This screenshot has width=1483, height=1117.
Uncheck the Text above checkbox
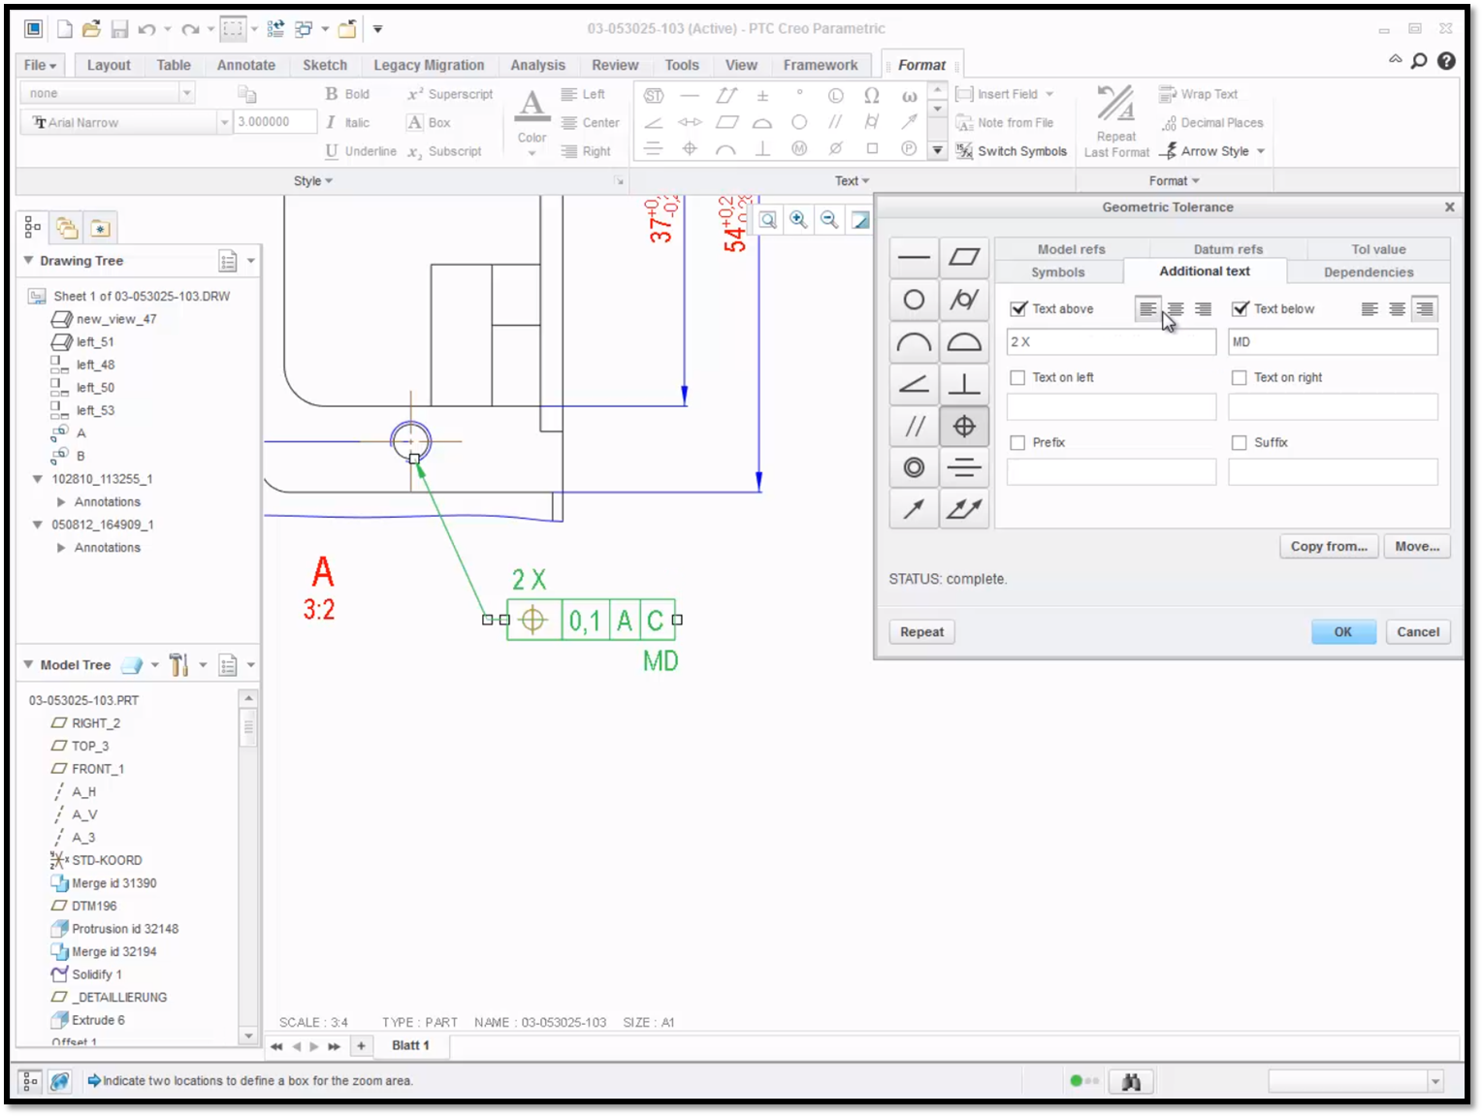tap(1018, 309)
